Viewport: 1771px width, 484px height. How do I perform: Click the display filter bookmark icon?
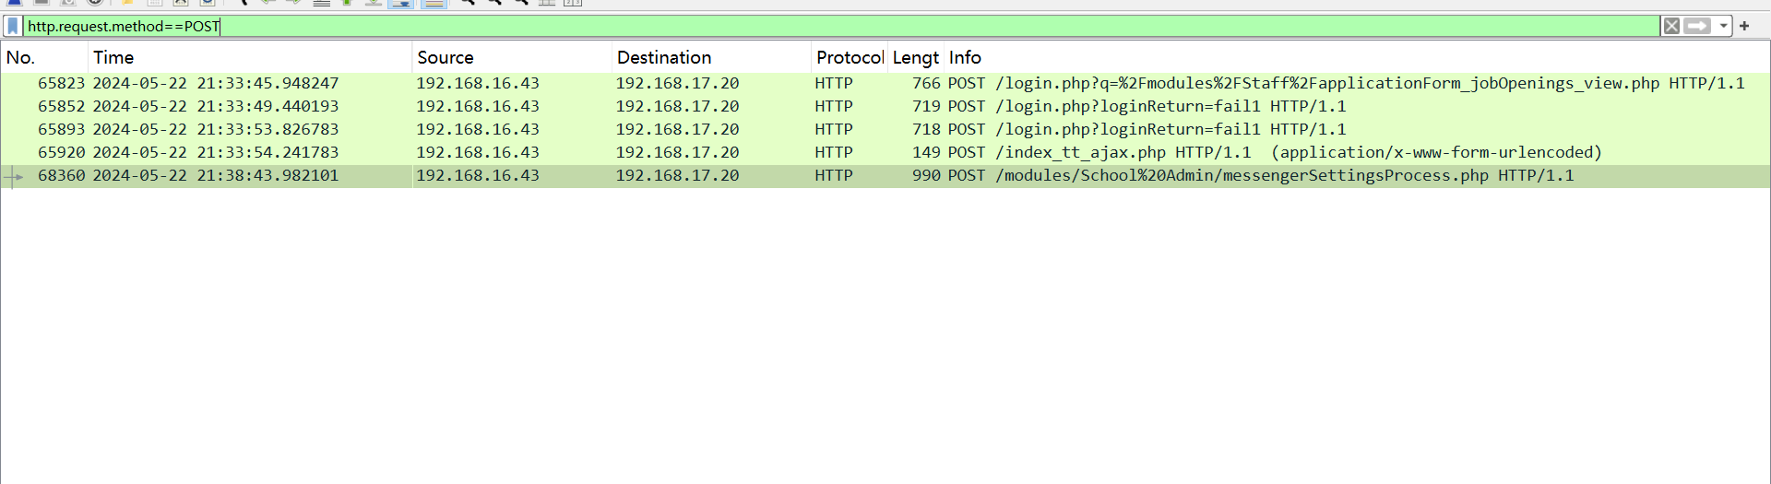click(x=13, y=27)
